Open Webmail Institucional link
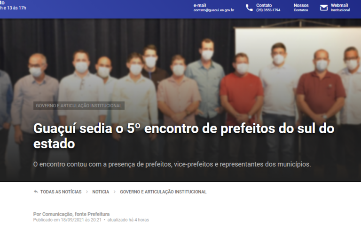The image size is (361, 241). pyautogui.click(x=340, y=8)
